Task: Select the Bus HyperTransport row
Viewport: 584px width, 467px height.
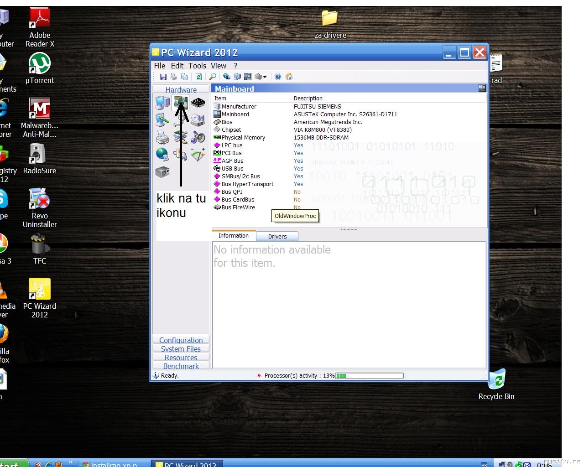Action: click(349, 184)
